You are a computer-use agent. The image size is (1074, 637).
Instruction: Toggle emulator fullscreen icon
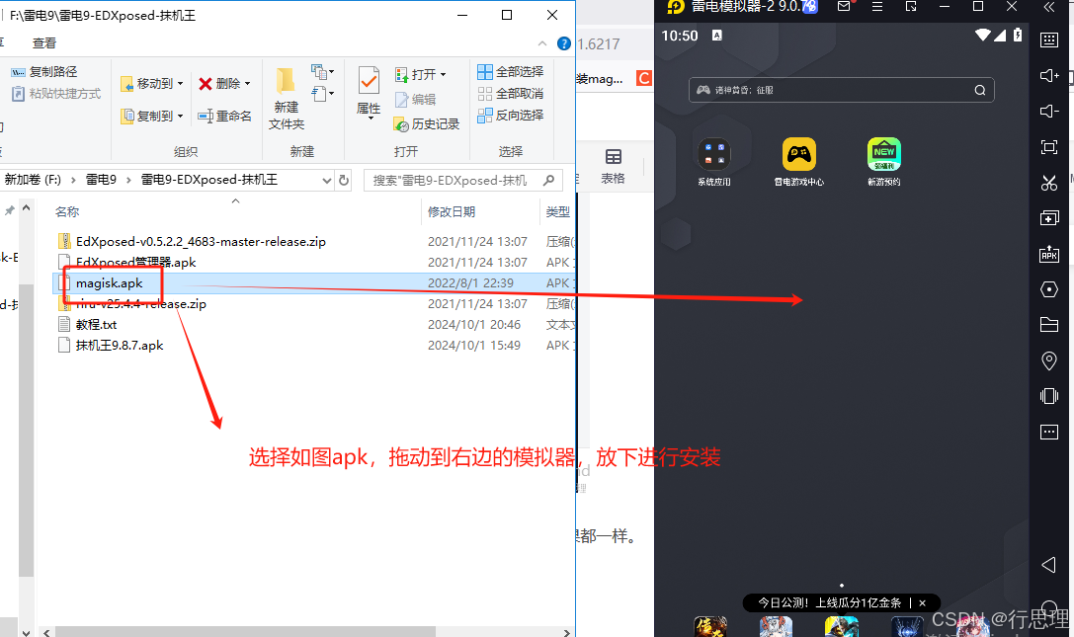coord(1048,146)
